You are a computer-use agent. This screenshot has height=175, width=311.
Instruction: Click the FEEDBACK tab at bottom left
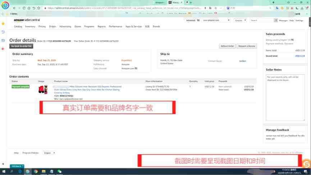click(17, 166)
